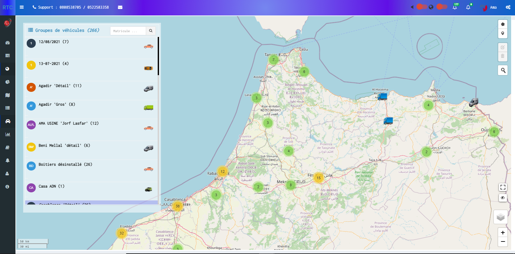Open the bar chart icon in sidebar
This screenshot has width=515, height=254.
pyautogui.click(x=7, y=134)
